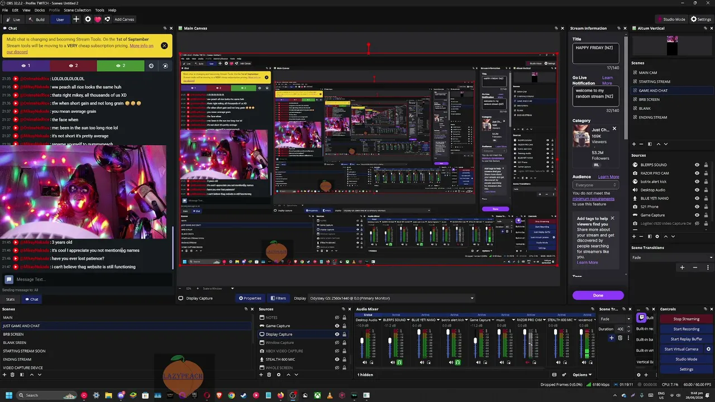The width and height of the screenshot is (715, 402).
Task: Mute the Desktop Audio channel
Action: (365, 362)
